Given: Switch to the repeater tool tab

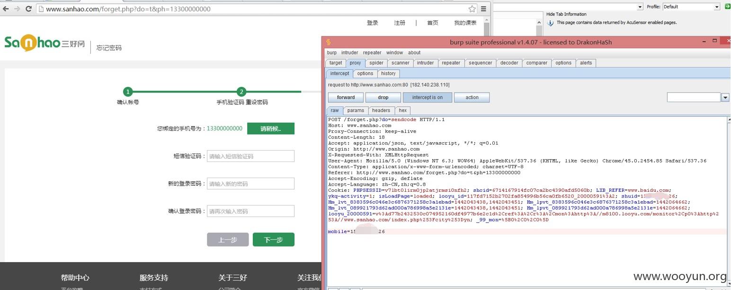Looking at the screenshot, I should (x=451, y=63).
